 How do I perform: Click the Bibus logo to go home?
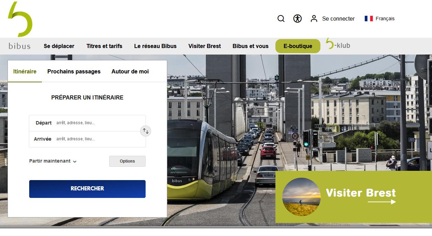coord(20,25)
